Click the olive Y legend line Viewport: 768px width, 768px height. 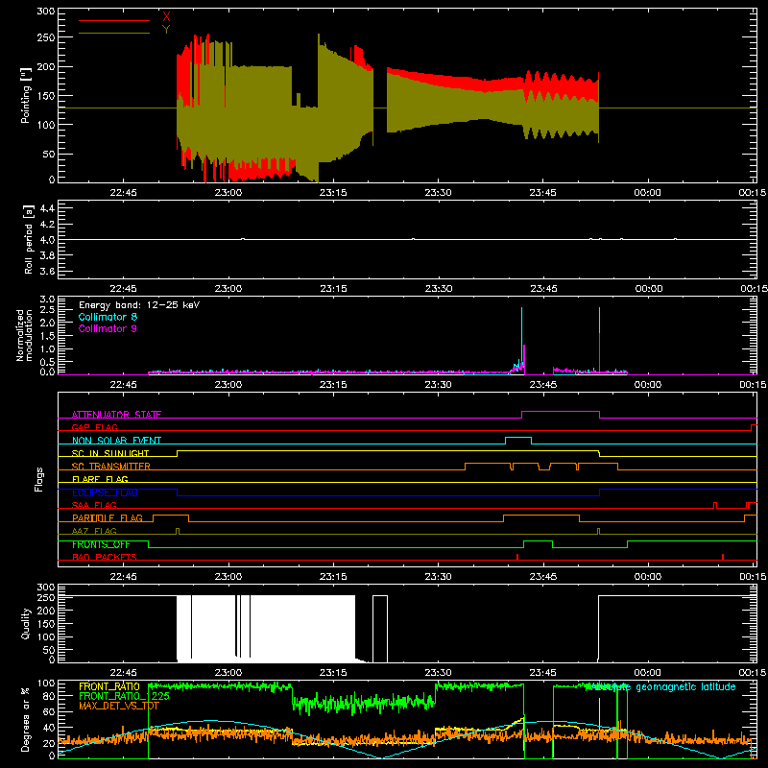pos(114,33)
